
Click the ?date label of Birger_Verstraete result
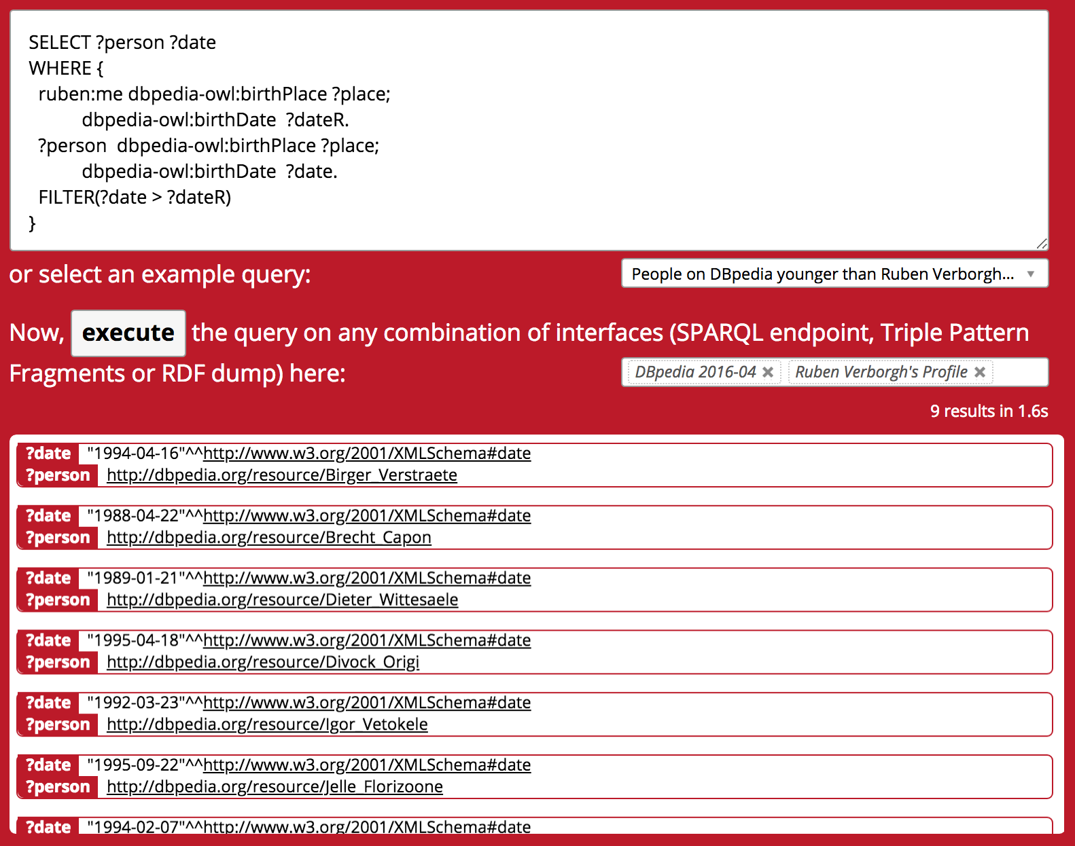coord(48,453)
